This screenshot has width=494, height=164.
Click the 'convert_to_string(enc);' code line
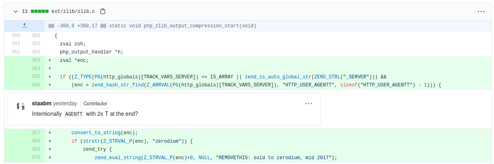(x=105, y=133)
